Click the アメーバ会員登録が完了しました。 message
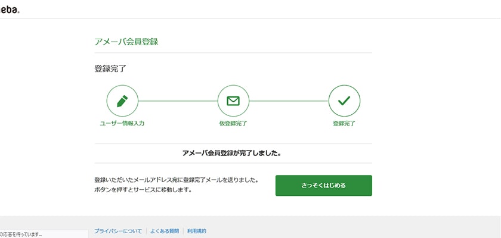Viewport: 501px width, 238px height. pyautogui.click(x=231, y=154)
